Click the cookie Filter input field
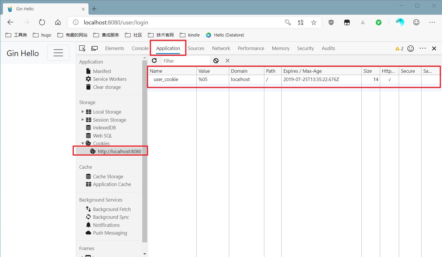Image resolution: width=442 pixels, height=257 pixels. (x=185, y=61)
